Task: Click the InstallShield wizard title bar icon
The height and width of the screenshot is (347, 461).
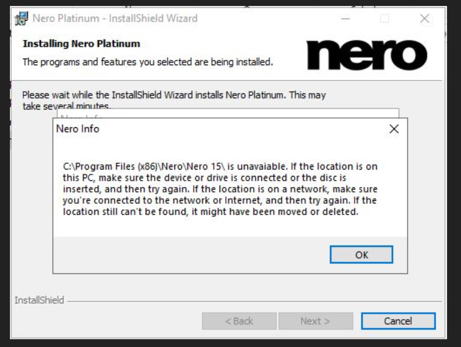Action: point(21,18)
